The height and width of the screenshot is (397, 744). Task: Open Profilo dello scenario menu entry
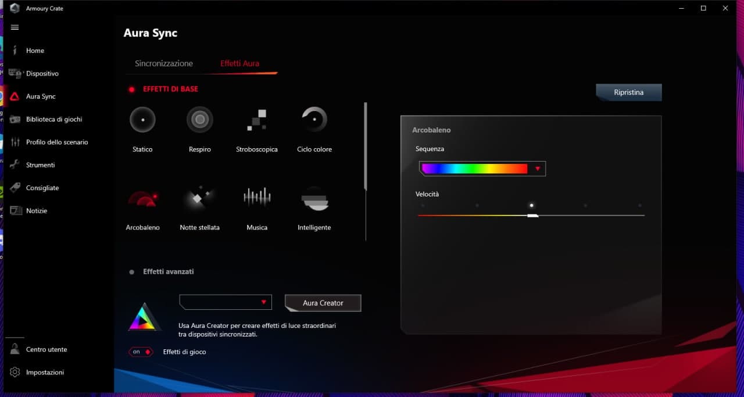tap(57, 142)
